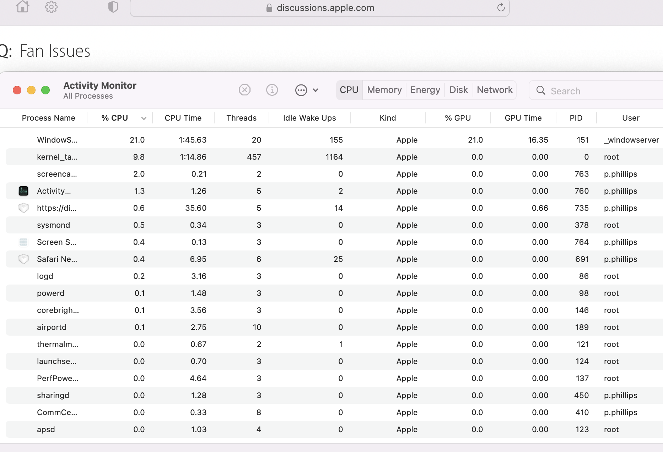Click the 1164 idle wake ups value
Screen dimensions: 663x452
[x=334, y=157]
